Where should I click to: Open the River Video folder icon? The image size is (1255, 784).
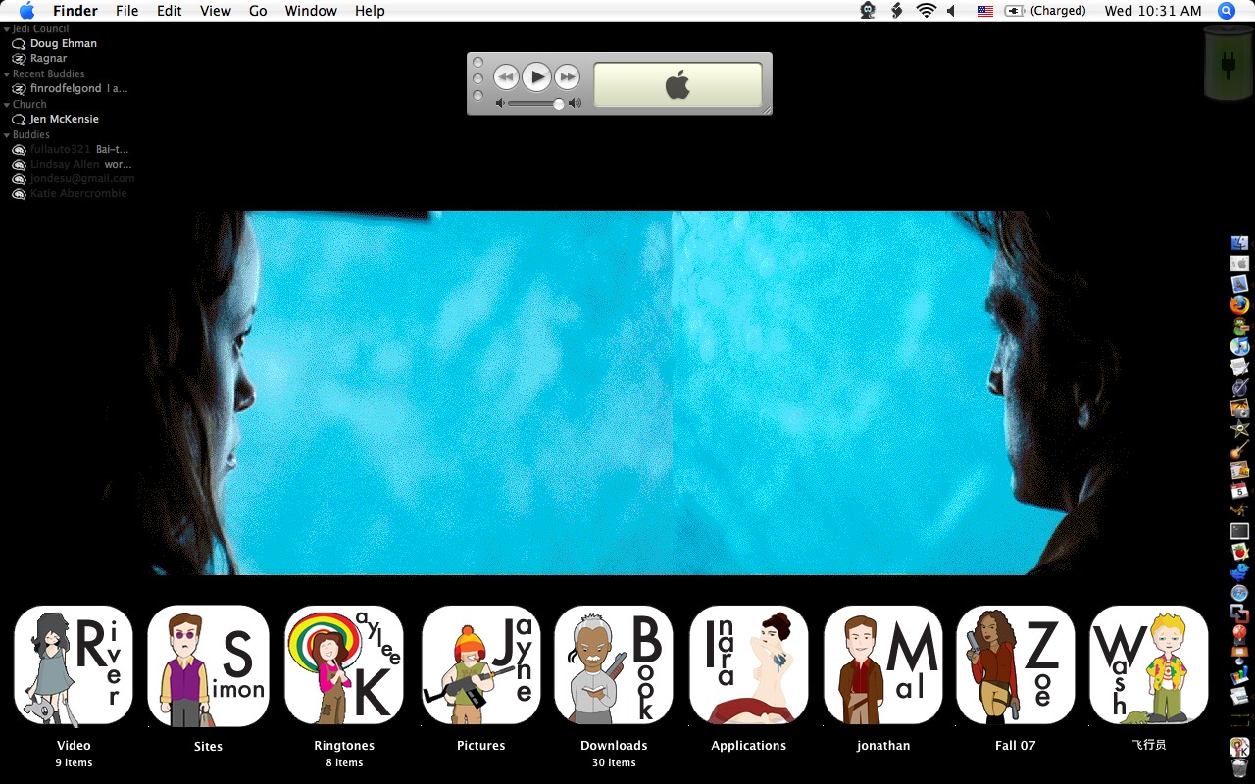coord(74,665)
